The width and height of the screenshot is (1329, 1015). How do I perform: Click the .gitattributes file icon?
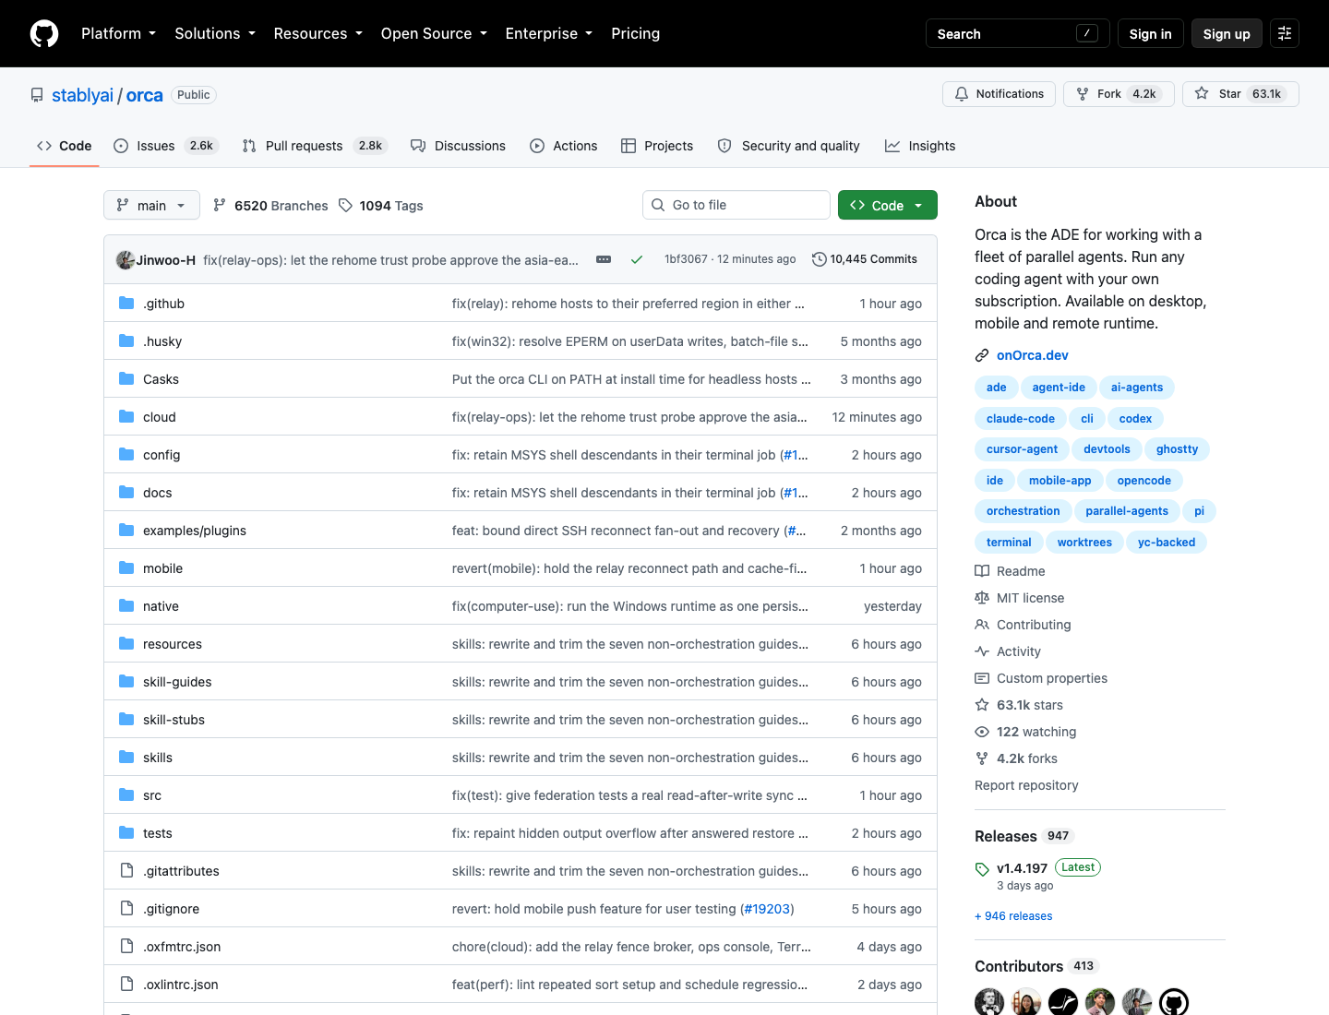pyautogui.click(x=126, y=870)
